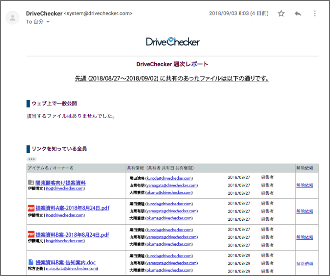Open 提案資料B案-告知案内.doc
Image resolution: width=330 pixels, height=276 pixels.
66,262
